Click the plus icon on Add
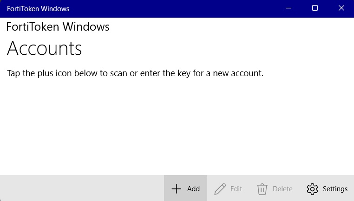 [176, 188]
